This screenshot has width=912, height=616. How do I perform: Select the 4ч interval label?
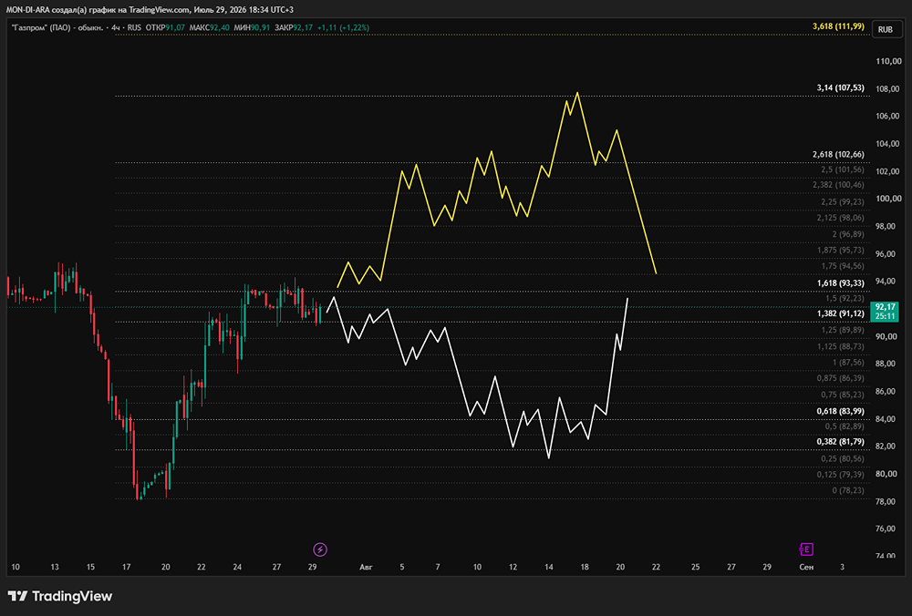click(116, 27)
